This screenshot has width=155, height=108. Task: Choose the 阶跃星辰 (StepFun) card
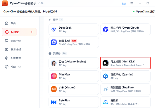click(x=126, y=89)
